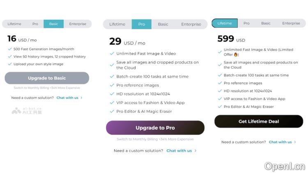Viewport: 308px width, 173px height.
Task: Click the ai-bot.cn watermark logo
Action: tap(27, 111)
